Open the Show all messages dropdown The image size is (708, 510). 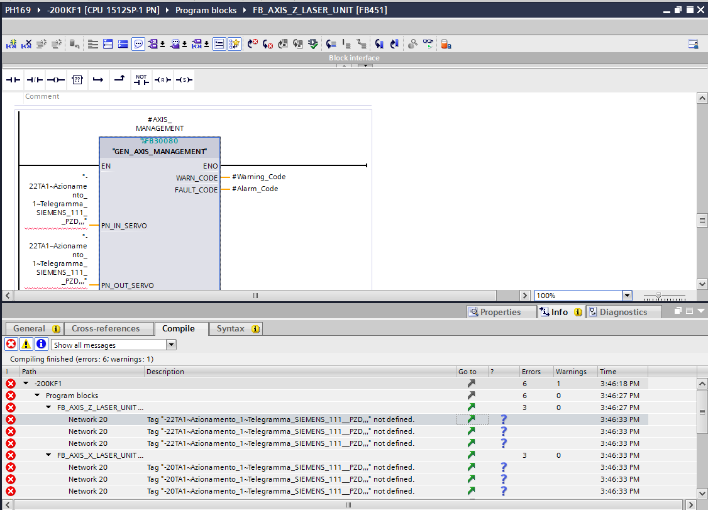[x=171, y=345]
